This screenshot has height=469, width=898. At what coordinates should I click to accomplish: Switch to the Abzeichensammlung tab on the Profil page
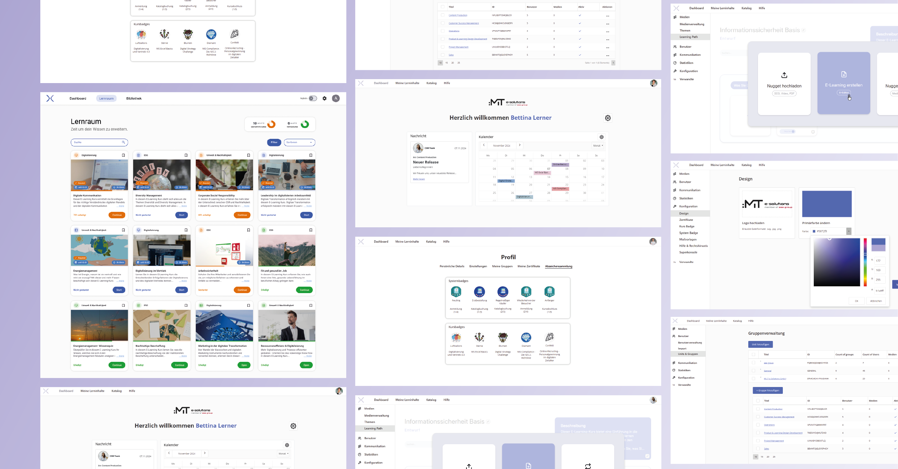pos(559,266)
